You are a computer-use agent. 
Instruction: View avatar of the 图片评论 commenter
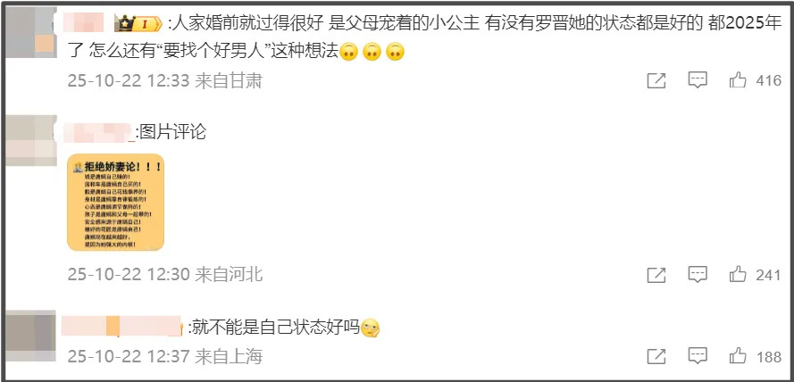coord(31,141)
